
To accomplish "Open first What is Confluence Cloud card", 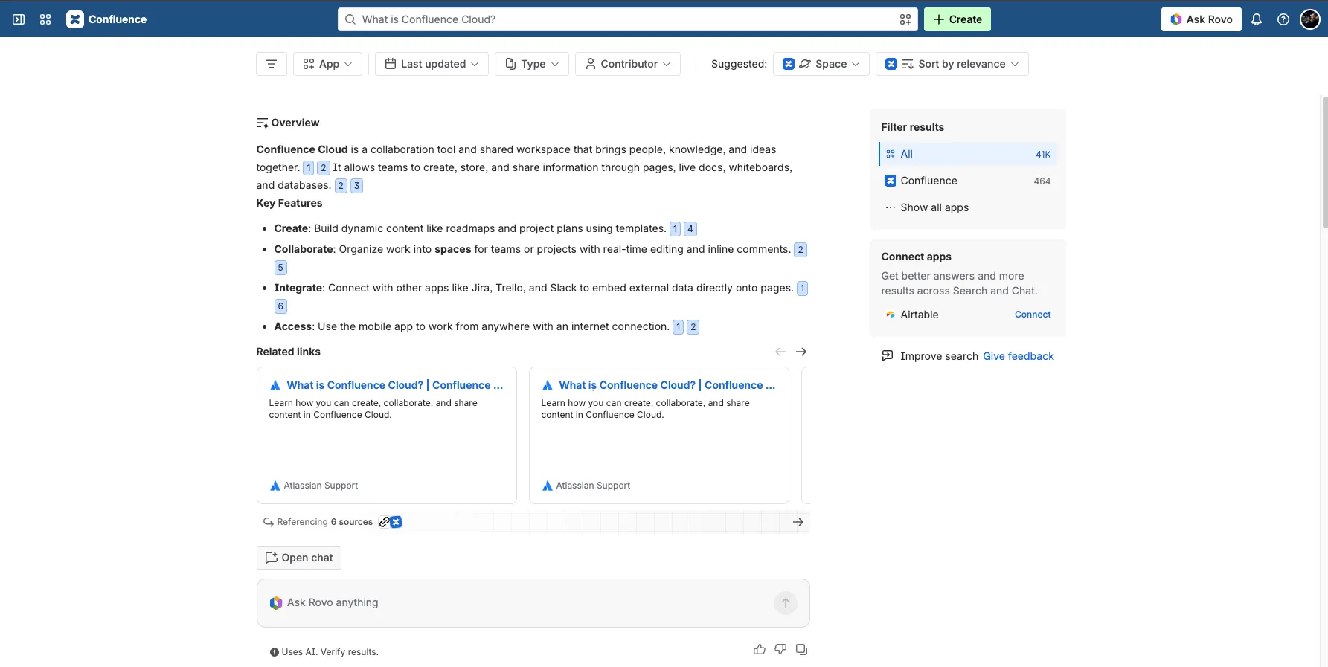I will (387, 435).
